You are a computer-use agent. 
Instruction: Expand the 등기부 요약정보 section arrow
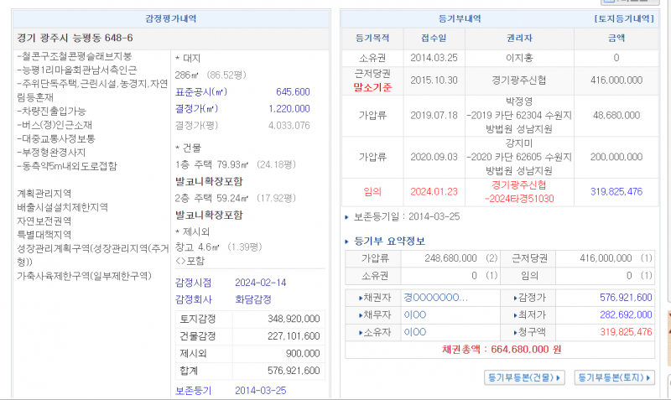[x=348, y=242]
